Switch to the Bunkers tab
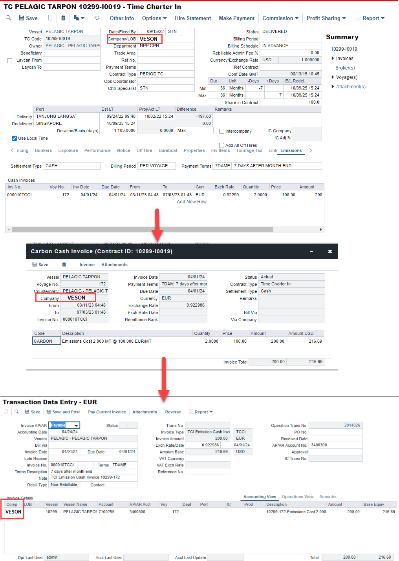Screen dimensions: 399x561 click(x=43, y=150)
